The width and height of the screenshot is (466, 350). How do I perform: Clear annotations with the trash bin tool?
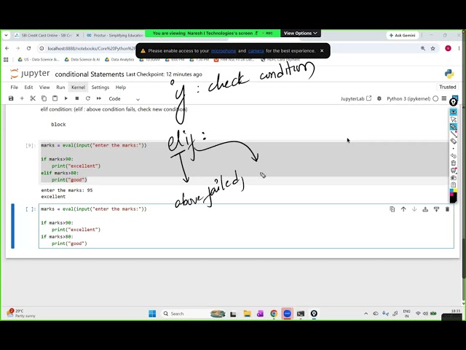click(453, 163)
